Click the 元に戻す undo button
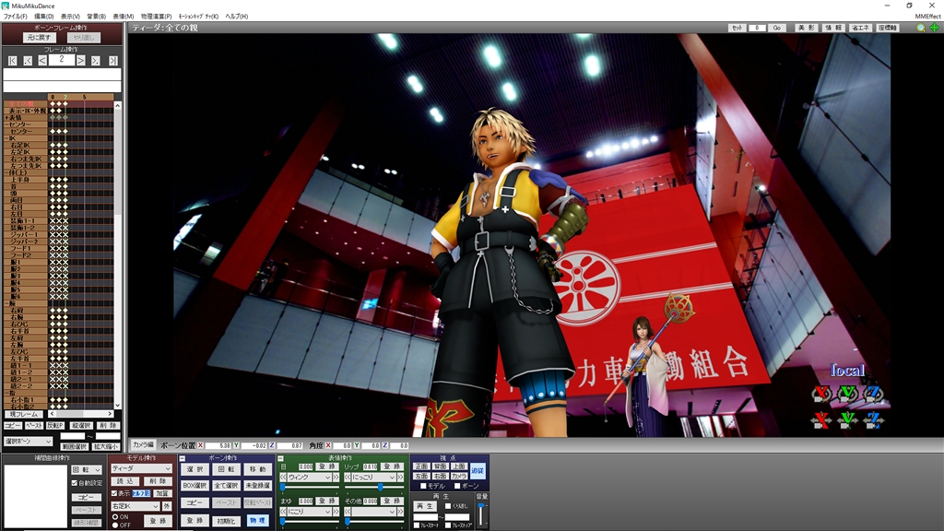This screenshot has width=944, height=531. pos(39,37)
